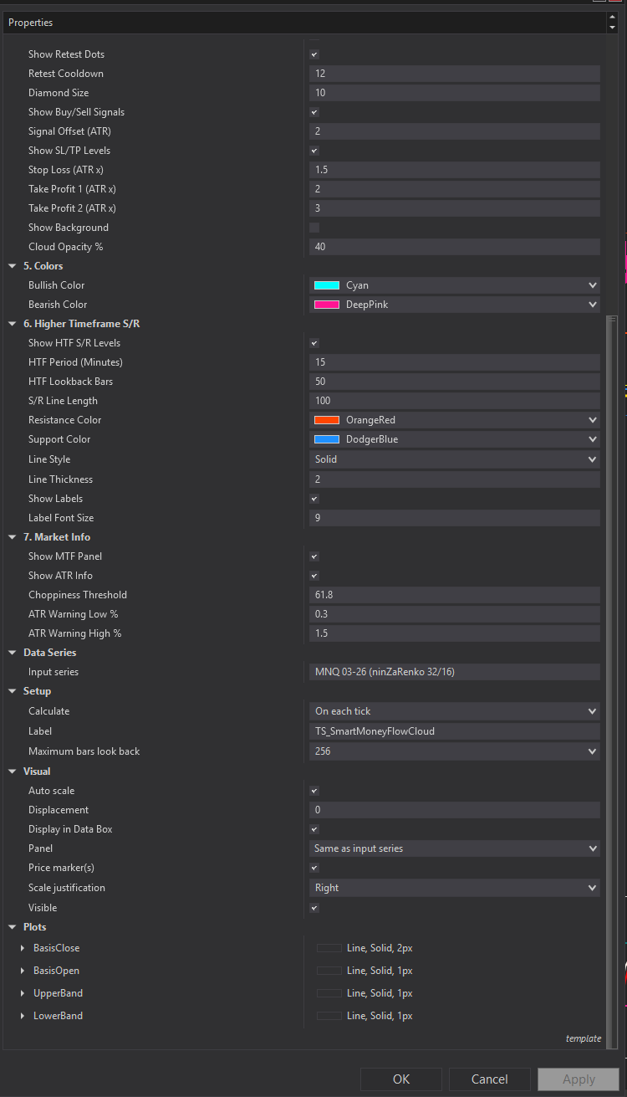Open Resistance Color dropdown
The height and width of the screenshot is (1097, 627).
454,420
